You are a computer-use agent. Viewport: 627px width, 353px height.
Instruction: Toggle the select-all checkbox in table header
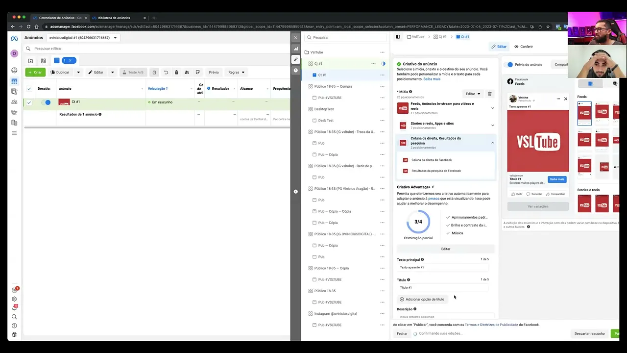(x=29, y=89)
